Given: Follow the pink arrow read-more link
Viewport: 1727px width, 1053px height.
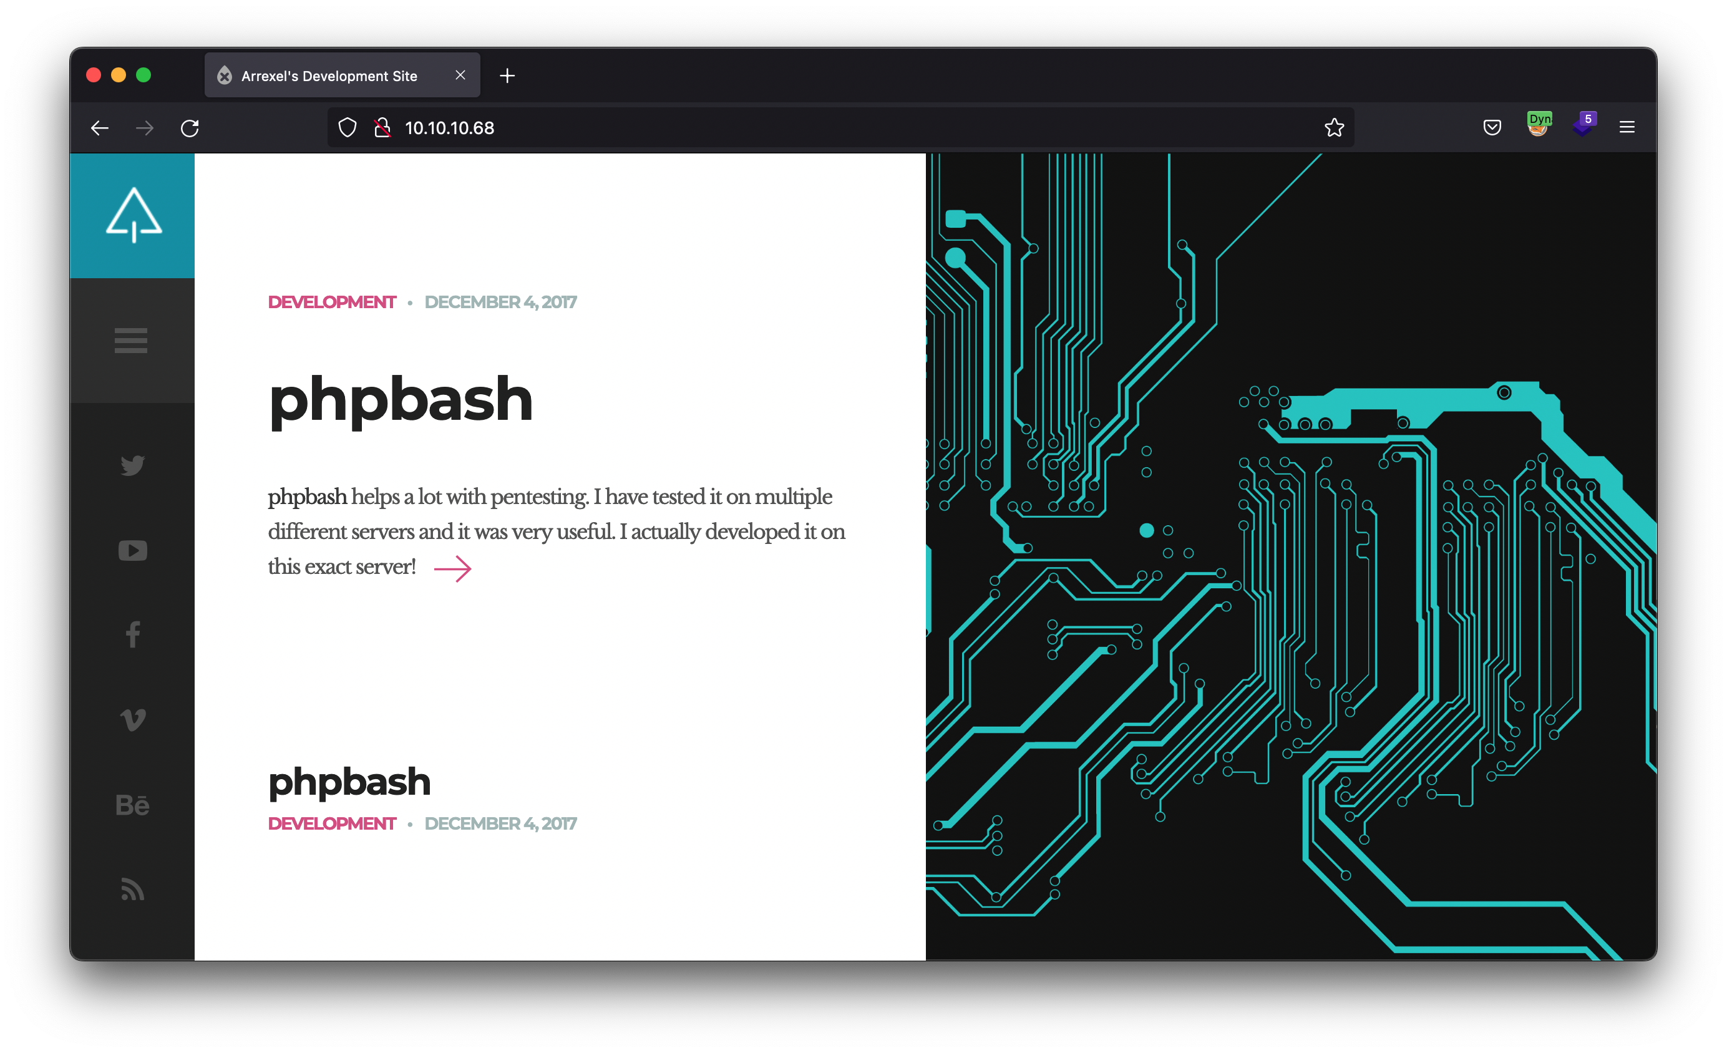Looking at the screenshot, I should click(x=453, y=568).
